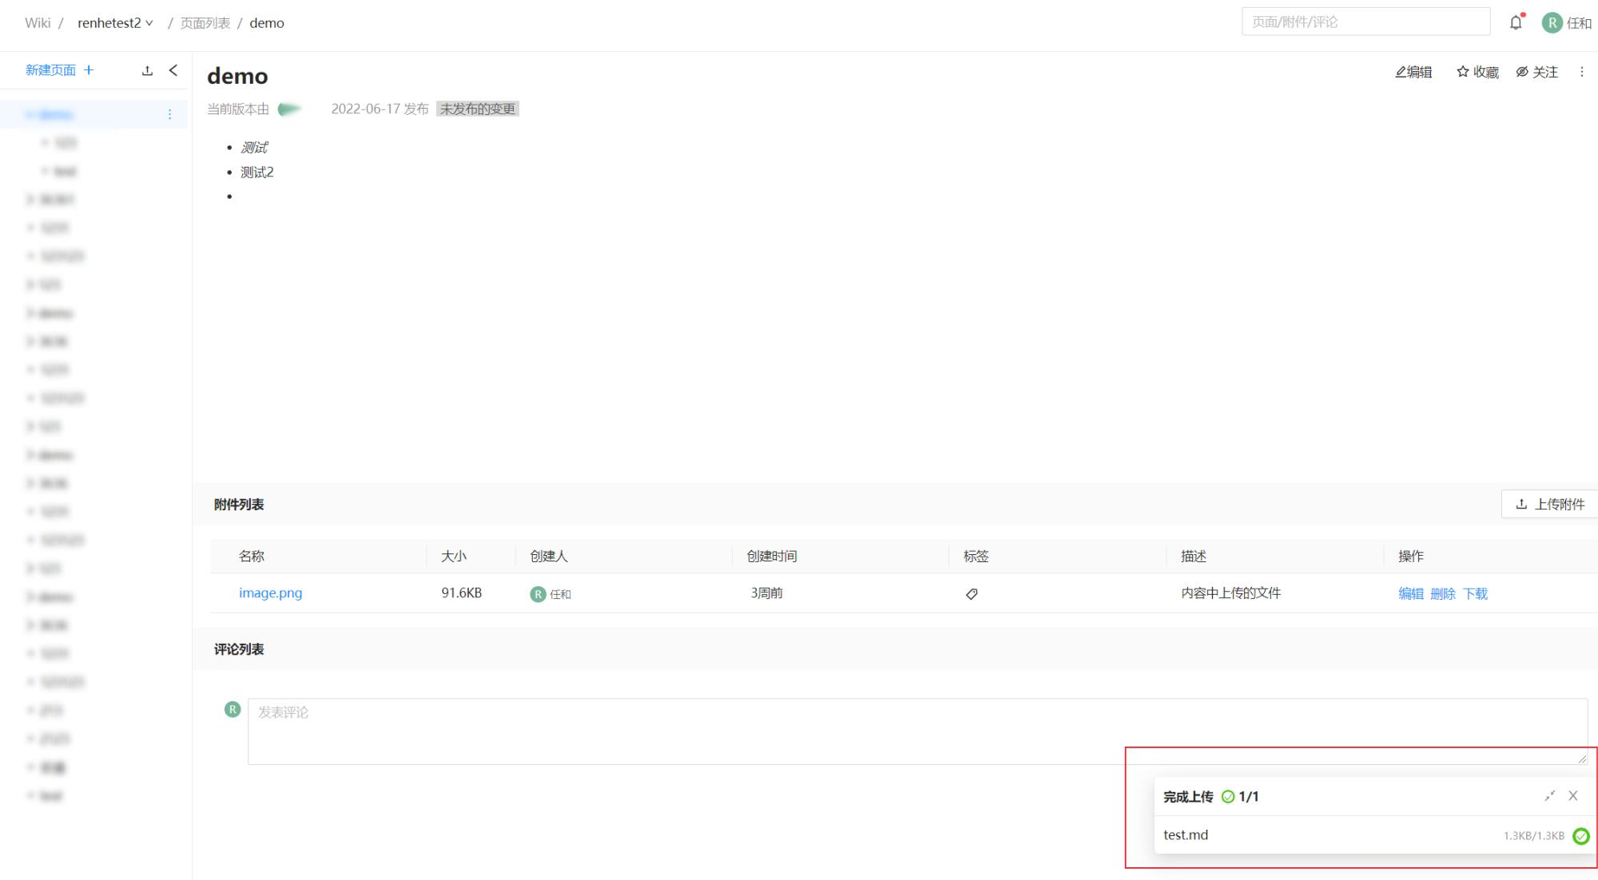Close the upload complete panel
Image resolution: width=1598 pixels, height=880 pixels.
coord(1573,795)
